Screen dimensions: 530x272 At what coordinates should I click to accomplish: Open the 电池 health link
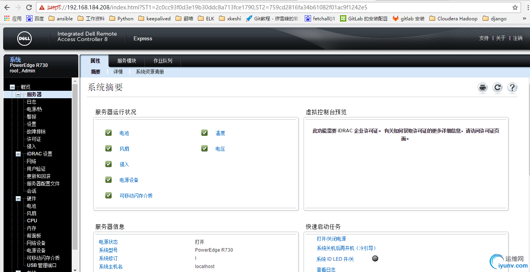coord(124,133)
